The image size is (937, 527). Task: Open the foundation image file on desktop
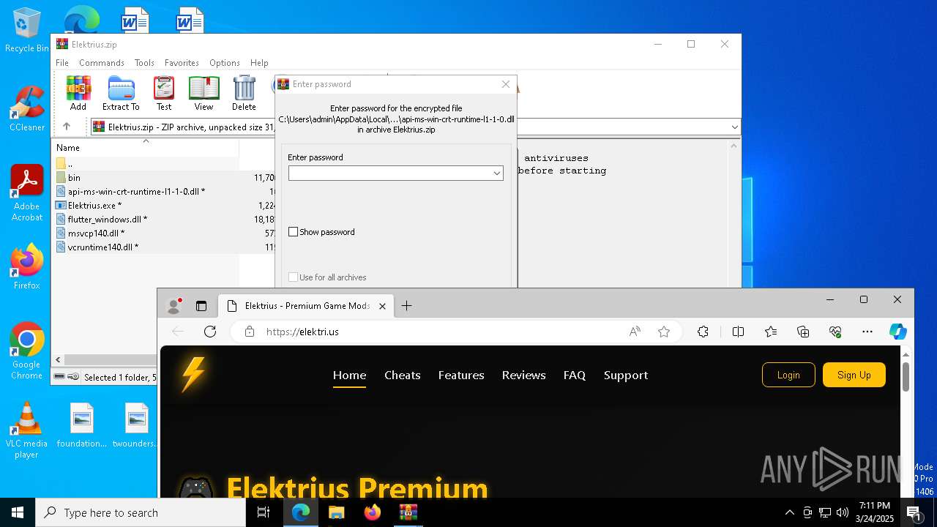pos(82,425)
